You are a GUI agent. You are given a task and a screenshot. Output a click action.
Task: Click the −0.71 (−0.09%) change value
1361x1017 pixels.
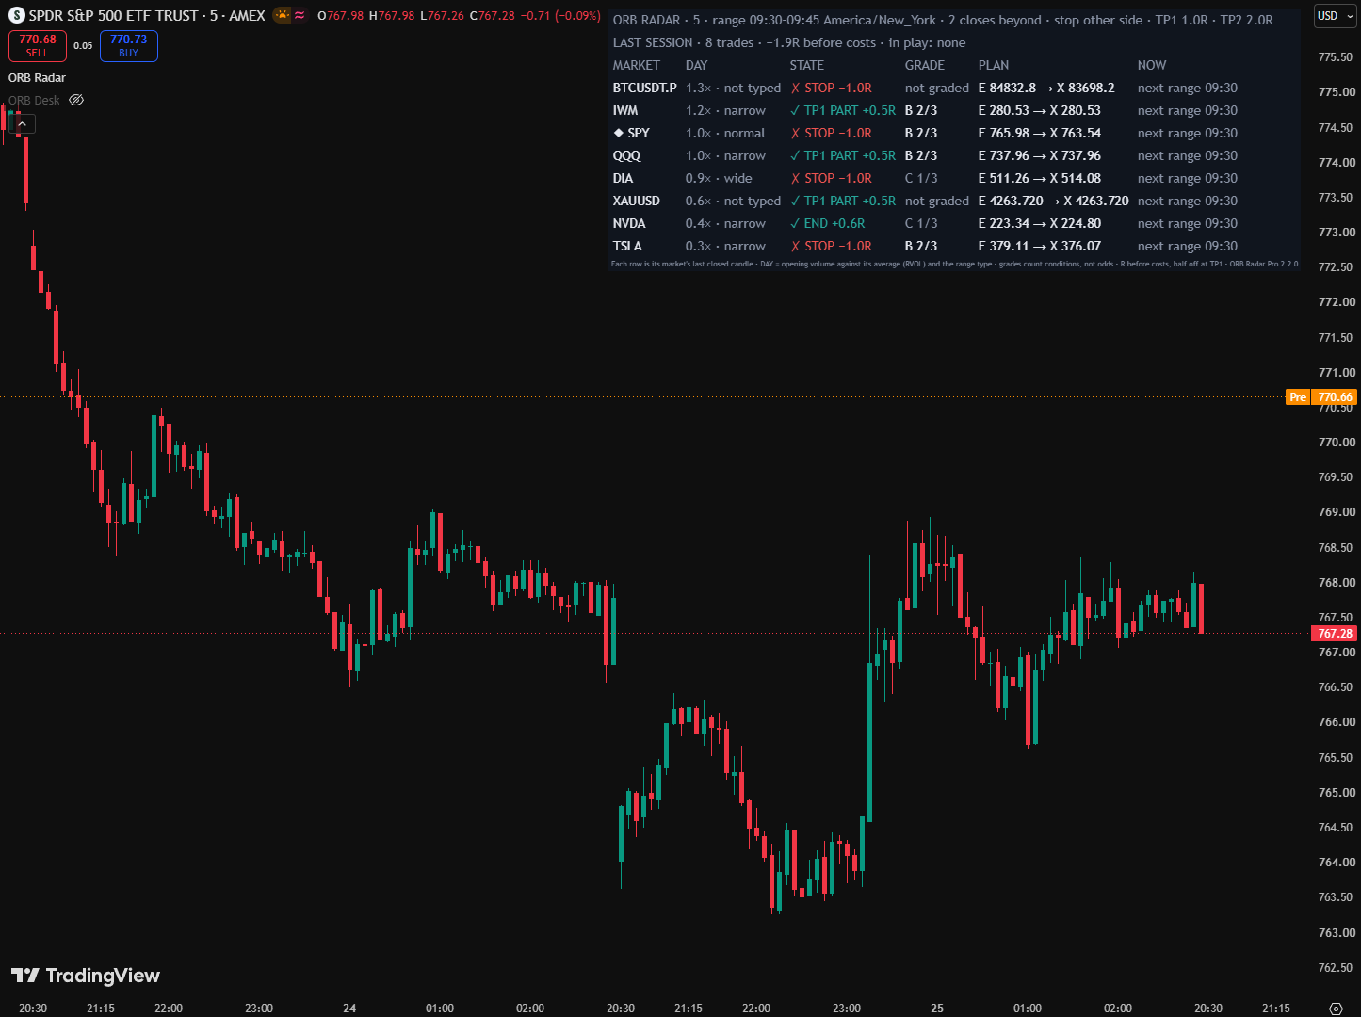point(562,16)
